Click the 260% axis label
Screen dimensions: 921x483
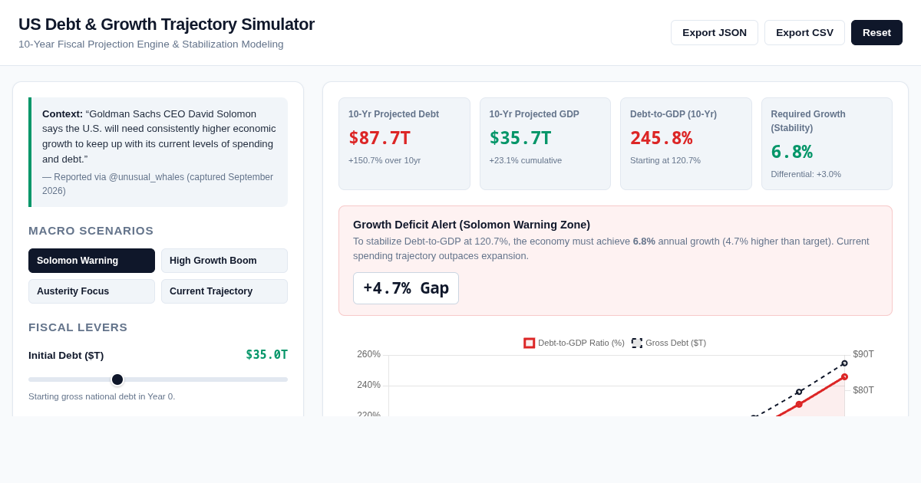[368, 354]
